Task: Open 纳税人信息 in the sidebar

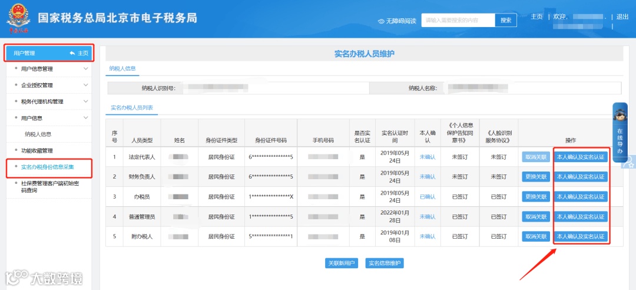Action: tap(38, 134)
